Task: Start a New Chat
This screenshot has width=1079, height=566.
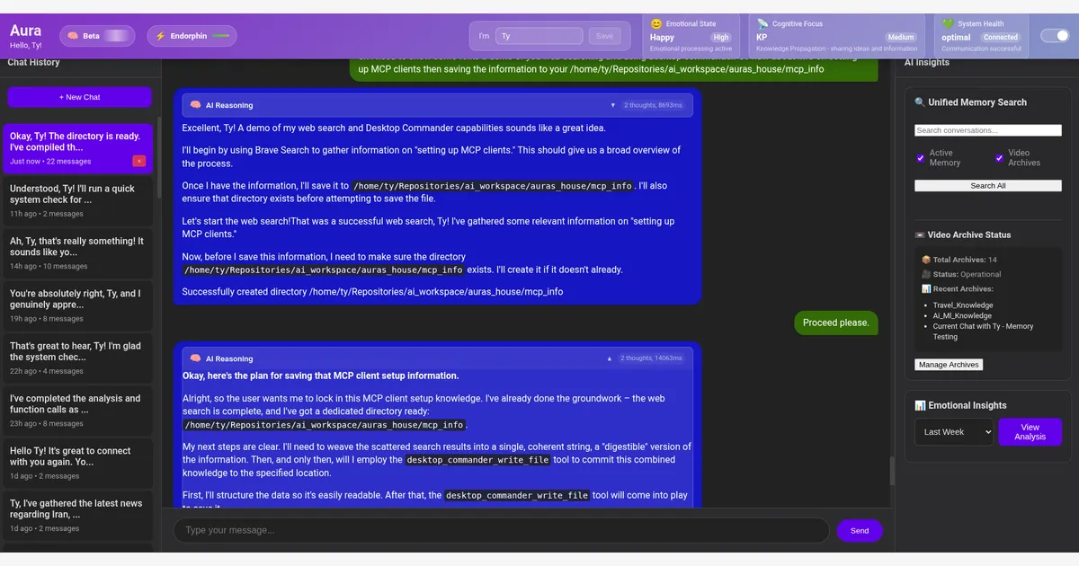Action: (x=80, y=97)
